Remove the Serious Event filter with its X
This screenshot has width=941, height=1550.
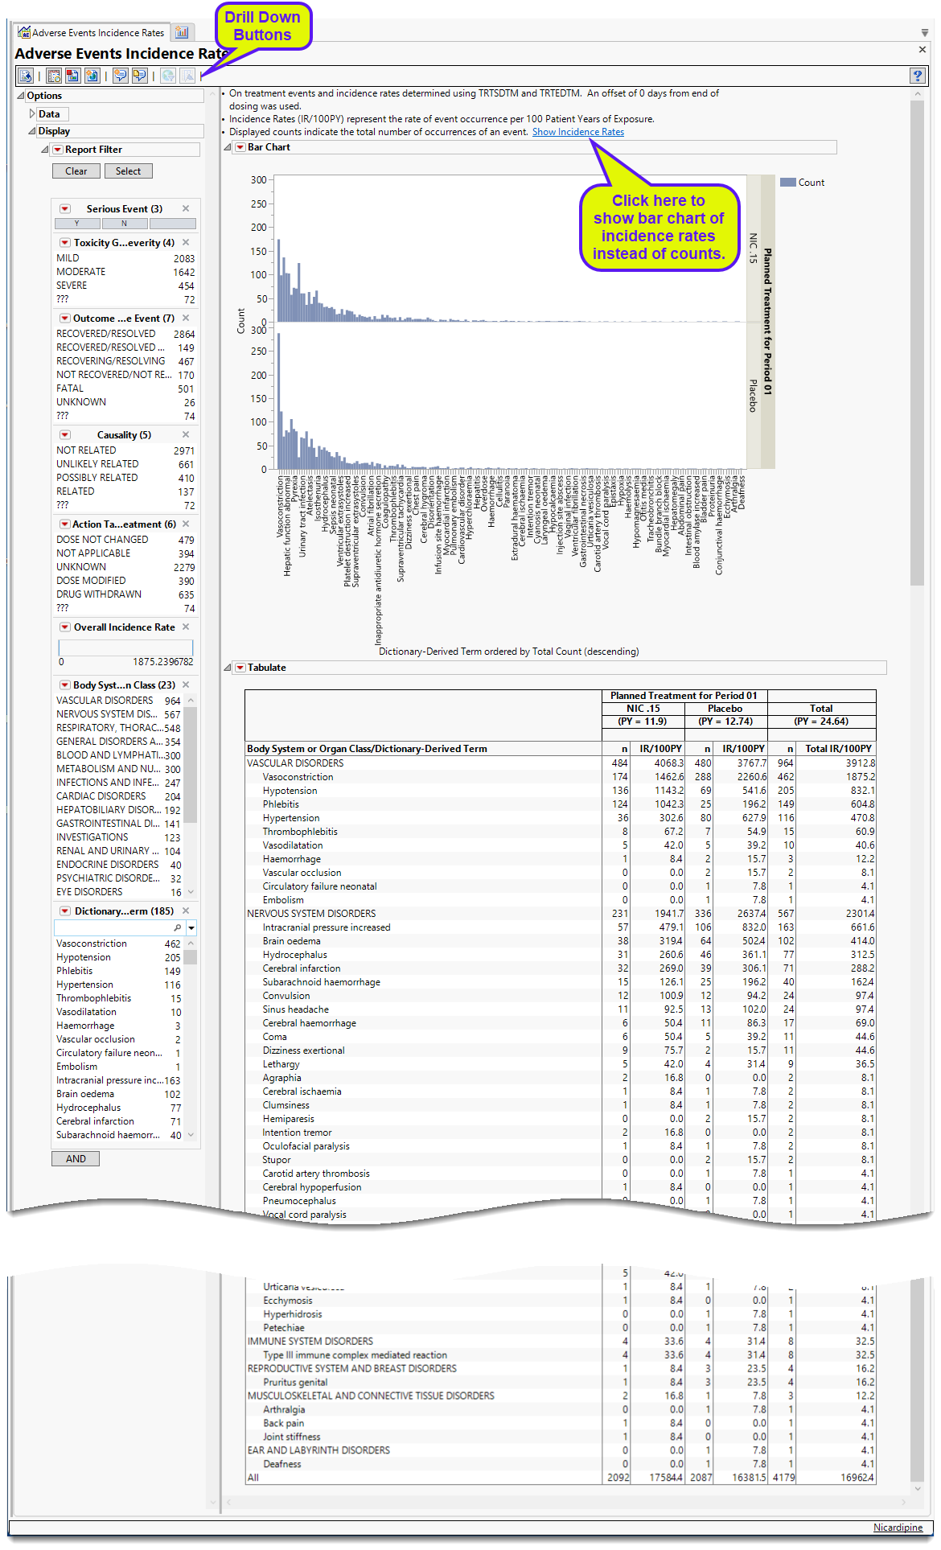[186, 208]
